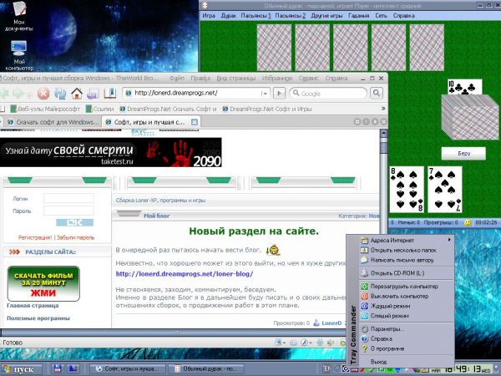501x376 pixels.
Task: Click the Refresh icon in browser toolbar
Action: pyautogui.click(x=59, y=93)
